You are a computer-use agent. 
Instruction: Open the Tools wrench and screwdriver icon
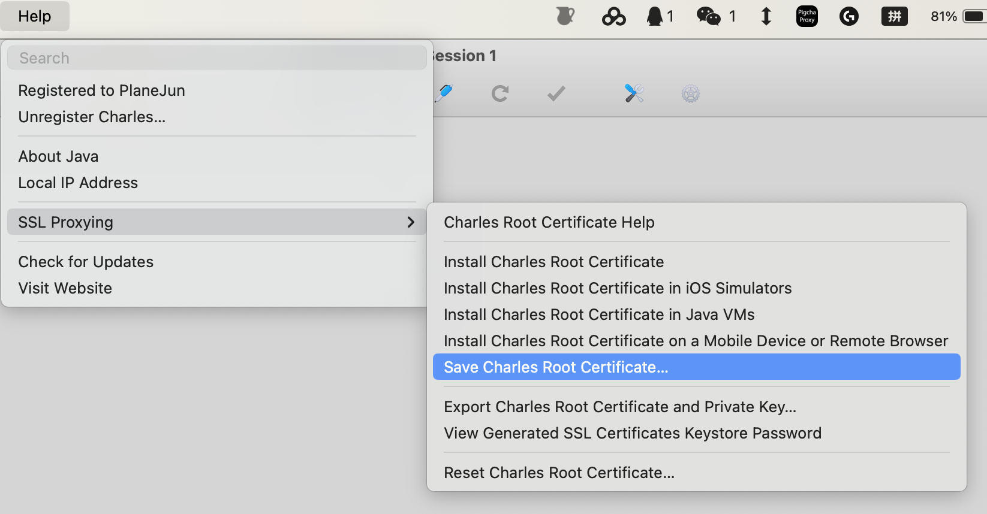click(x=634, y=93)
